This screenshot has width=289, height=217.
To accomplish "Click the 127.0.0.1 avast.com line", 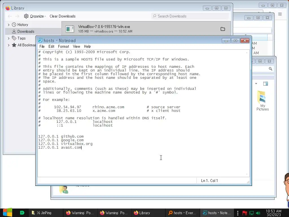I will point(60,147).
